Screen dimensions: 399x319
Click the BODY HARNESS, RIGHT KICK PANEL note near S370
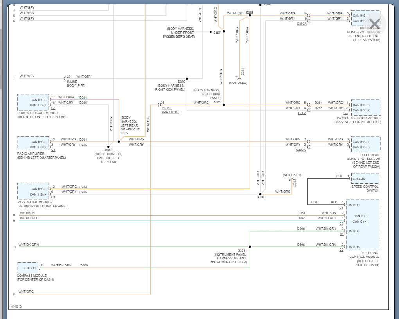pos(170,87)
